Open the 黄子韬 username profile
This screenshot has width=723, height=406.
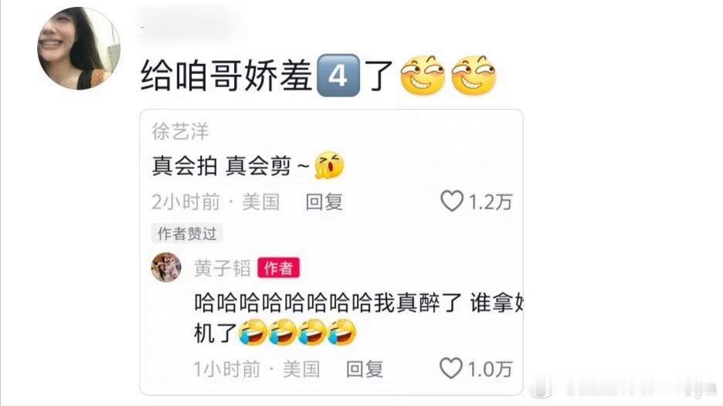(x=222, y=268)
